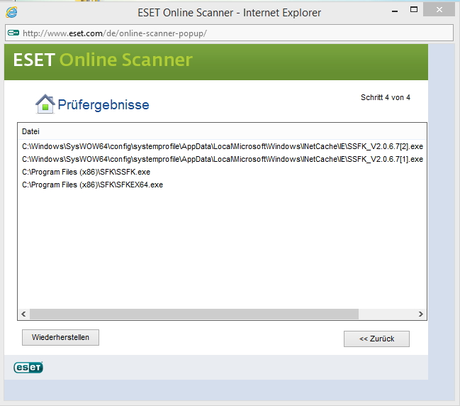Click the horizontal scrollbar thumb
This screenshot has width=460, height=406.
193,314
